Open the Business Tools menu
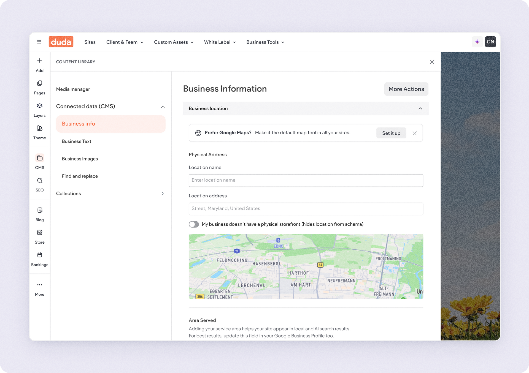This screenshot has width=529, height=373. [x=265, y=42]
